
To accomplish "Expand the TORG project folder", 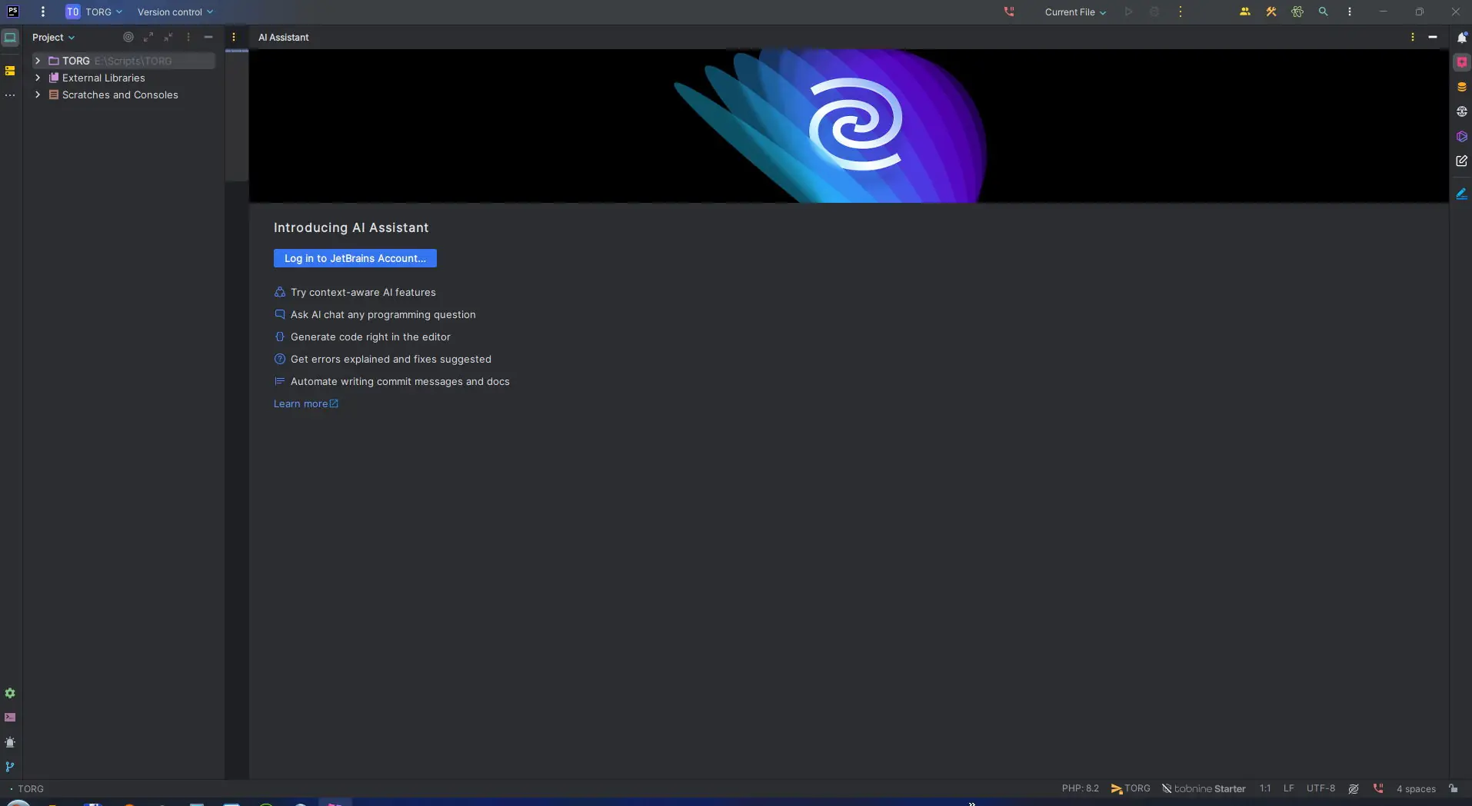I will pyautogui.click(x=38, y=61).
